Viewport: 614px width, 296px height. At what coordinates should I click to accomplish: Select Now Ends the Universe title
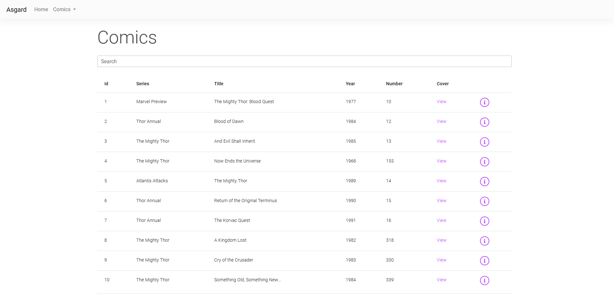pos(237,161)
